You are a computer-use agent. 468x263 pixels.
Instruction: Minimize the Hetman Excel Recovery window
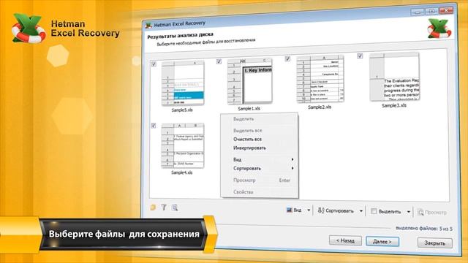(418, 12)
